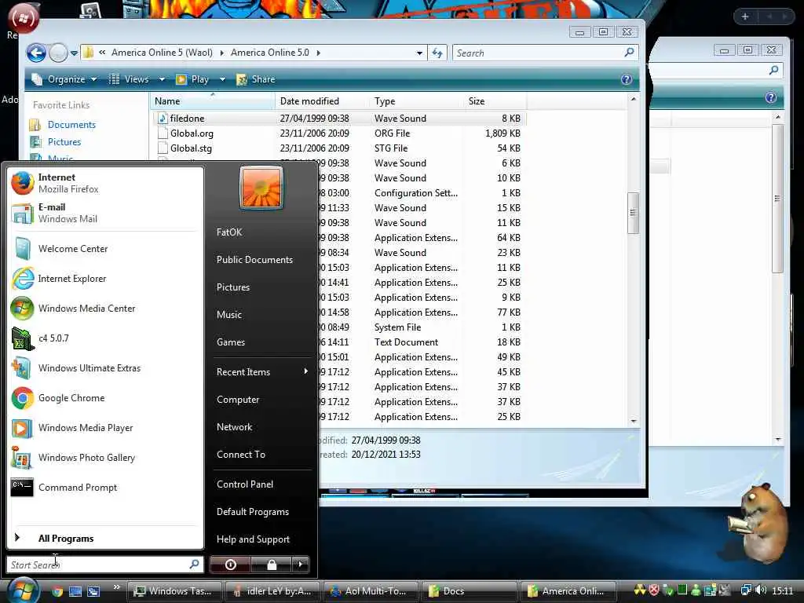The image size is (804, 603).
Task: Open the Play dropdown arrow
Action: [x=222, y=79]
